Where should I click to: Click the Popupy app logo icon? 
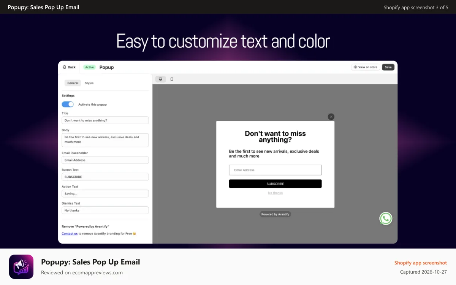21,267
